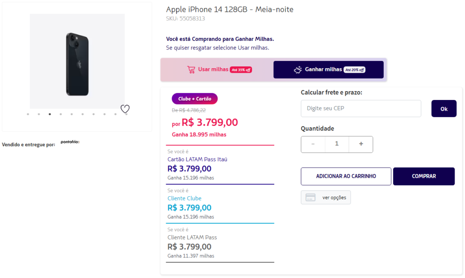Click the shopping cart icon in Usar milhas
This screenshot has width=465, height=278.
tap(191, 69)
